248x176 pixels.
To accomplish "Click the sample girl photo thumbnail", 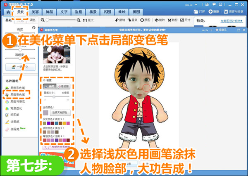I will click(57, 54).
